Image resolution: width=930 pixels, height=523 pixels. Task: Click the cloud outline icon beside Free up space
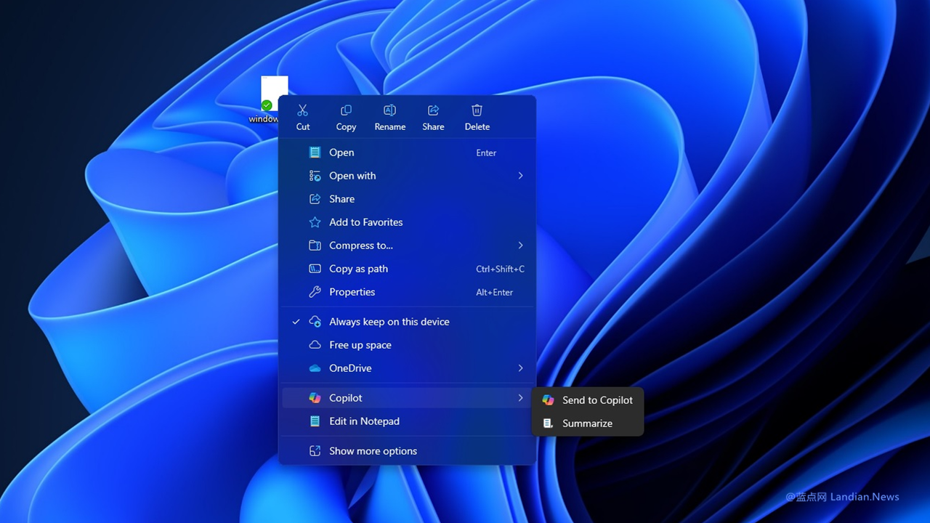click(315, 345)
